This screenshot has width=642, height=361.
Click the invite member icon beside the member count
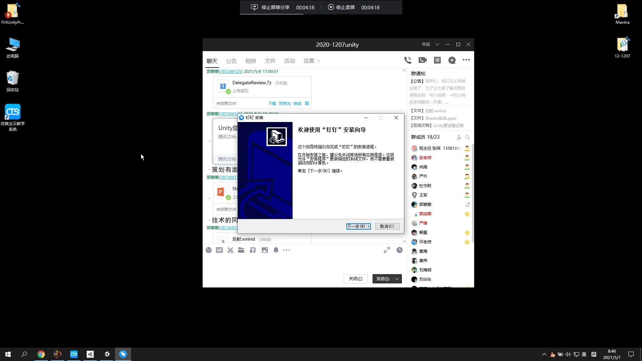coord(459,137)
